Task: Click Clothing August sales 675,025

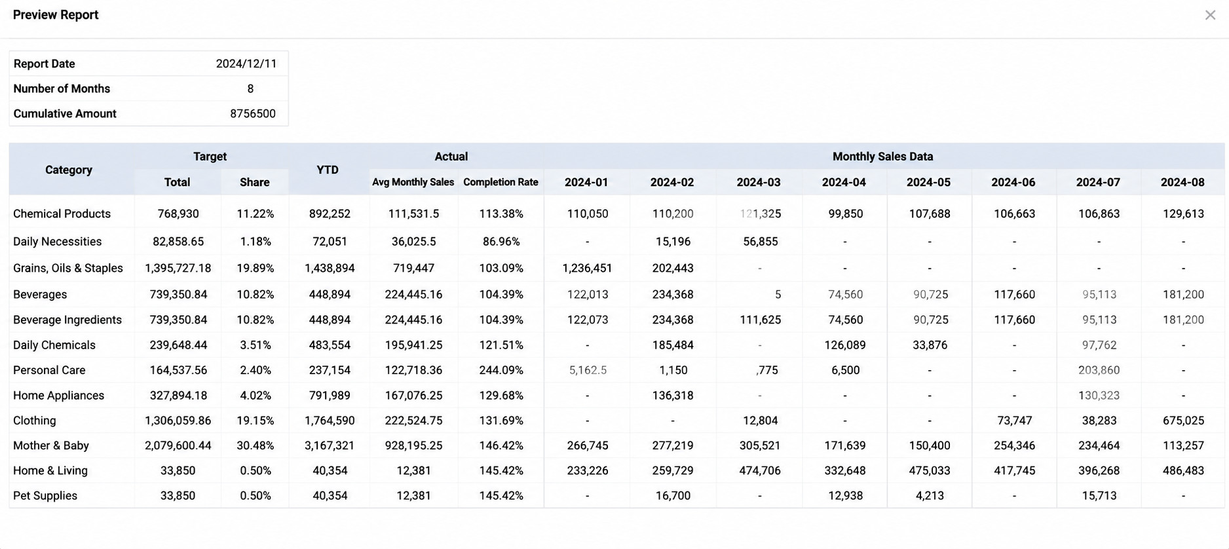Action: pos(1183,421)
